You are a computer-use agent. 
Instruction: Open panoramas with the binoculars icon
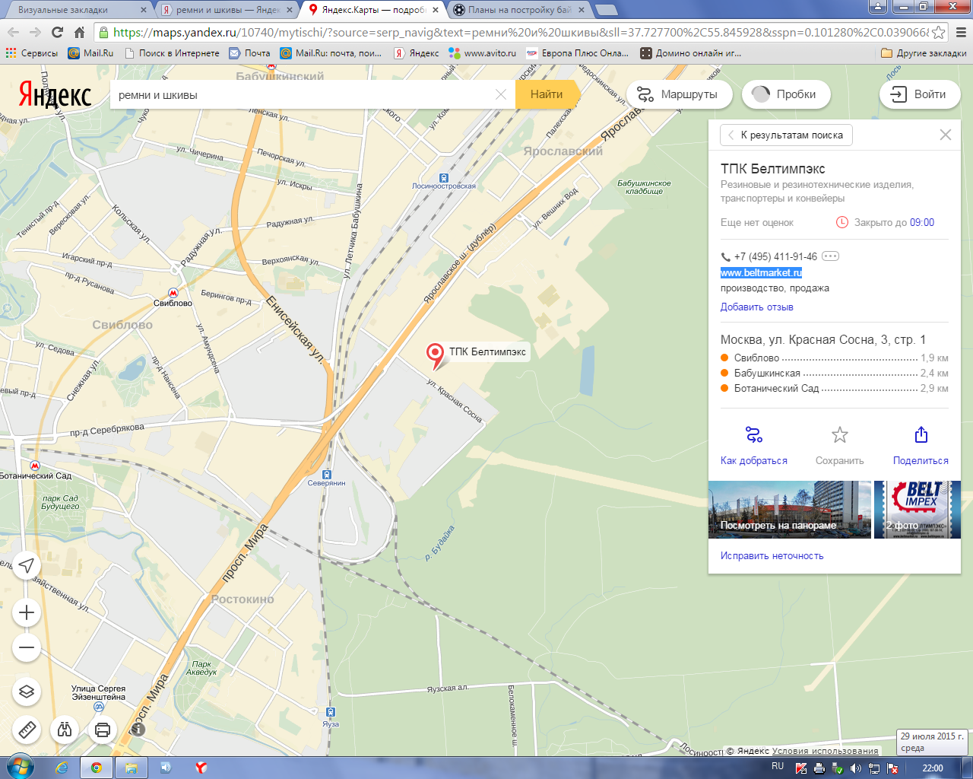pos(65,730)
